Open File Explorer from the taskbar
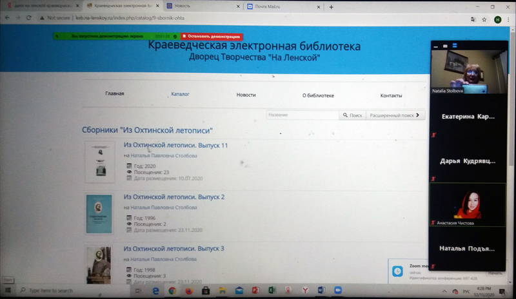The image size is (516, 299). [223, 291]
